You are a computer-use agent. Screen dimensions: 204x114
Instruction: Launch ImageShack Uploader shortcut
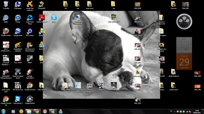(18, 47)
